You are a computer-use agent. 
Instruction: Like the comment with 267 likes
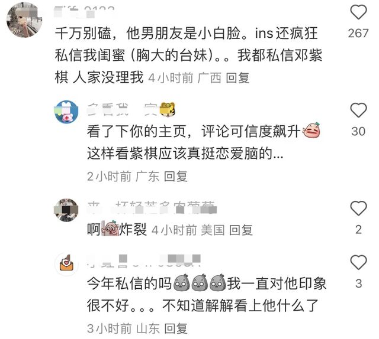tap(358, 12)
